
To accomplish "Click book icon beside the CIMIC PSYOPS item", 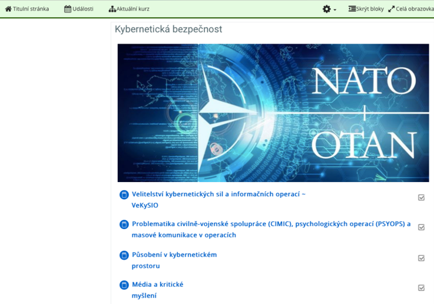I will [124, 224].
